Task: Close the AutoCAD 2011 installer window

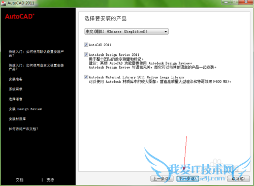Action: point(246,2)
